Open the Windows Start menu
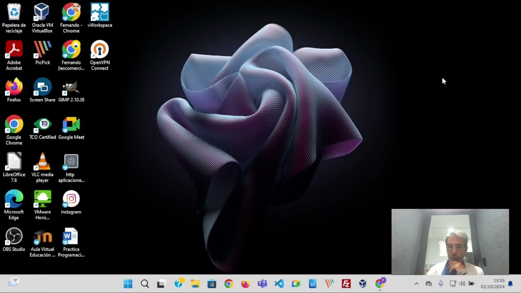Image resolution: width=521 pixels, height=293 pixels. [128, 284]
